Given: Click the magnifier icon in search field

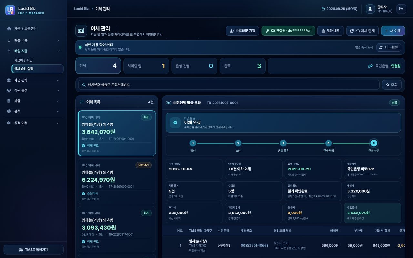Looking at the screenshot, I should 84,85.
